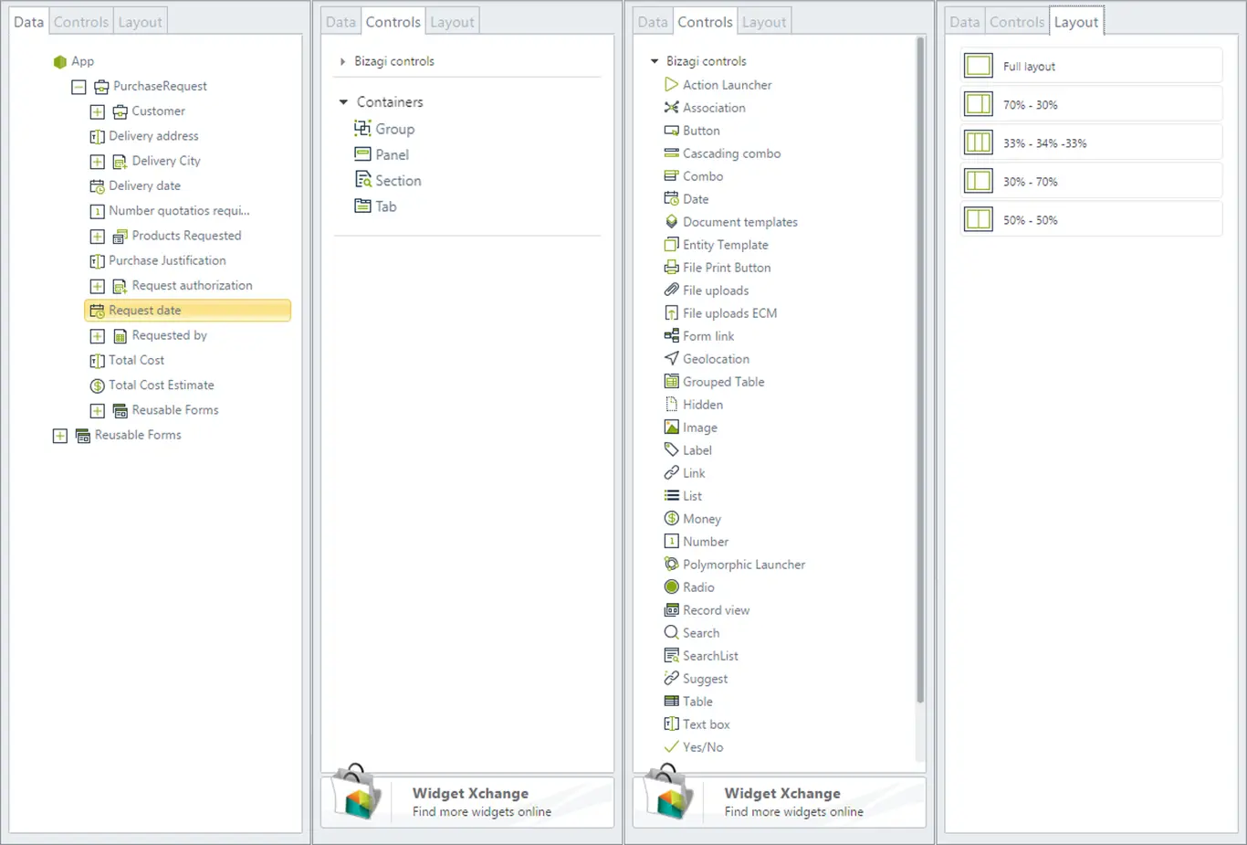Click the Full layout icon
Viewport: 1247px width, 845px height.
coord(979,66)
